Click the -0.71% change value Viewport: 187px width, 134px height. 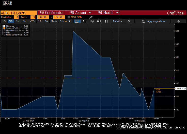point(158,92)
